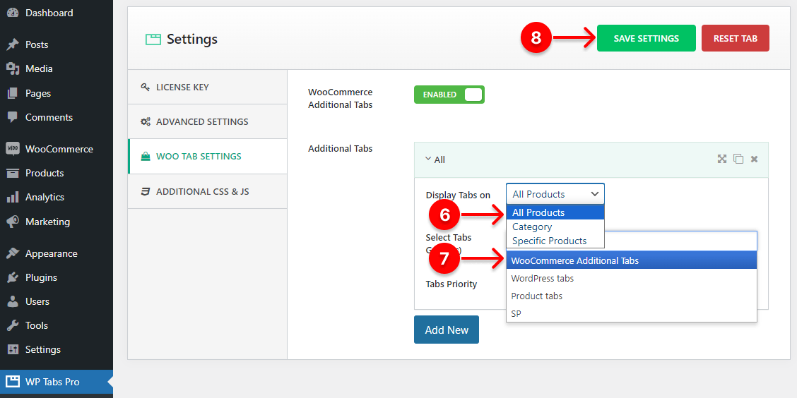The height and width of the screenshot is (398, 797).
Task: Click the License Key key icon
Action: point(146,88)
